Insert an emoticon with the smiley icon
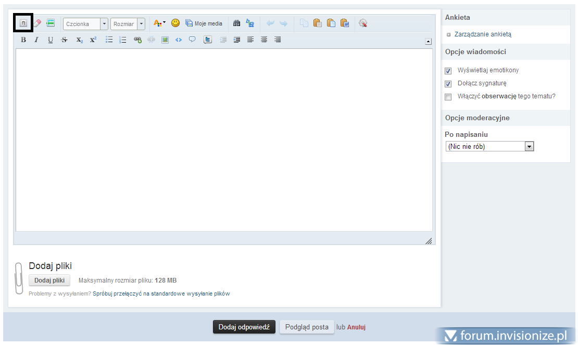 [x=175, y=23]
